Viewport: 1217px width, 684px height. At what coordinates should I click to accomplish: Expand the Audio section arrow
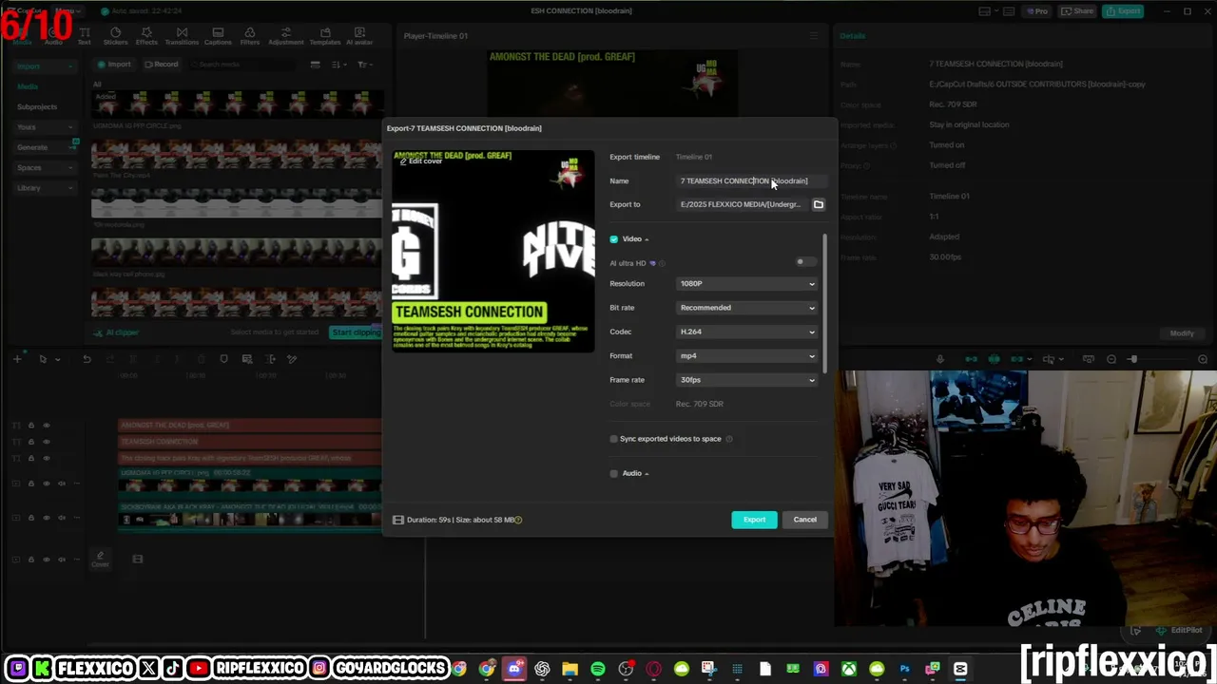pyautogui.click(x=647, y=473)
